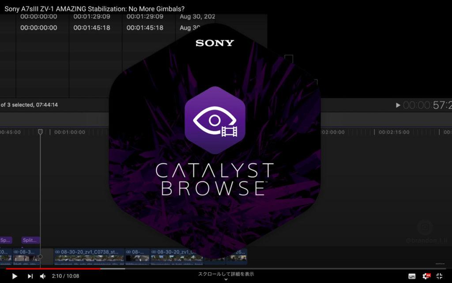Click the 2:10 / 10:08 time display
Screen dimensions: 452x283
(x=65, y=276)
